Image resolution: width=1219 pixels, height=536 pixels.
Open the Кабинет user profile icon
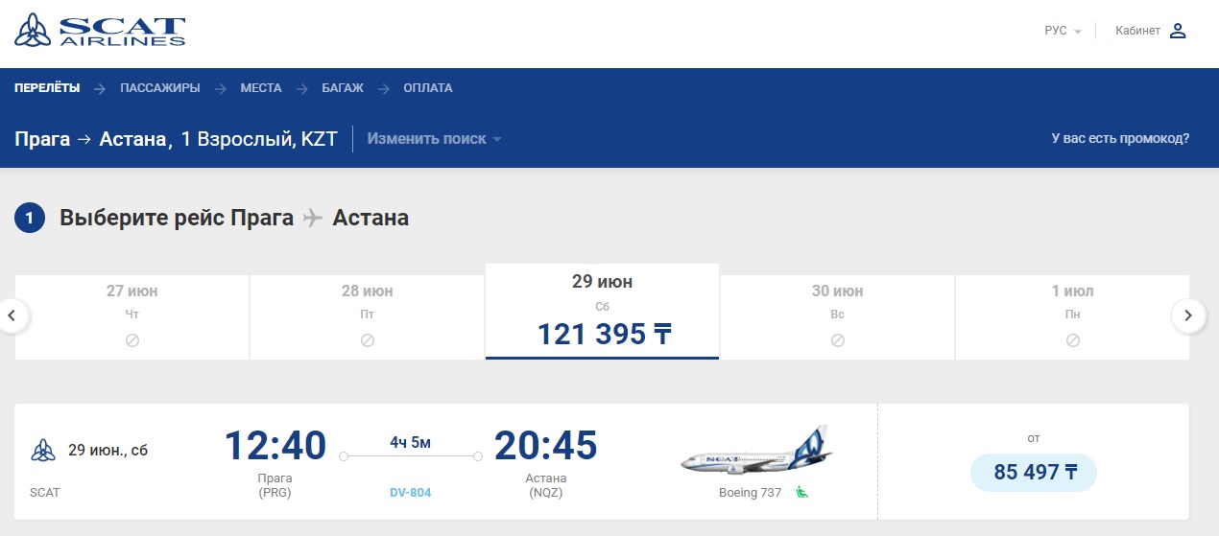pos(1178,31)
